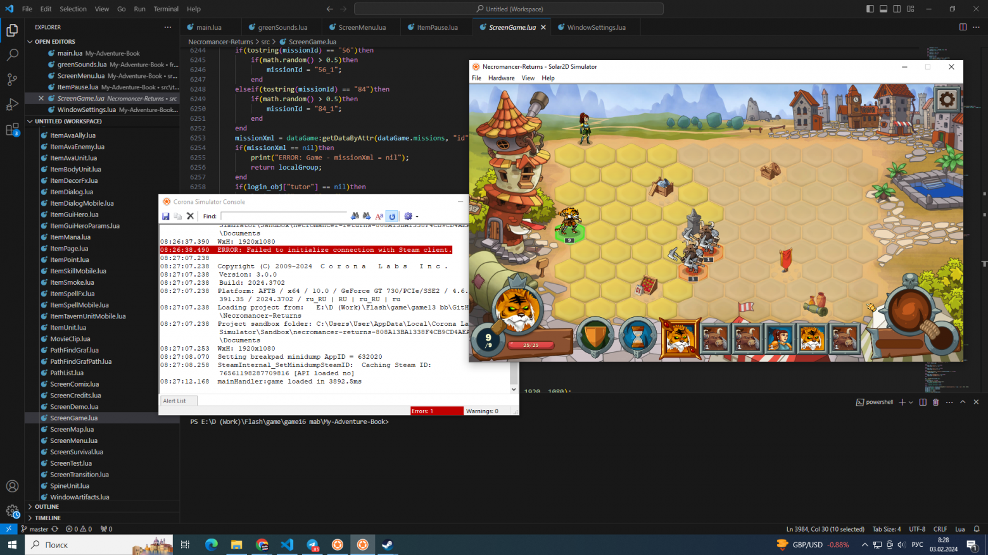Open the Selection menu in VS Code
The image size is (988, 555).
coord(73,9)
